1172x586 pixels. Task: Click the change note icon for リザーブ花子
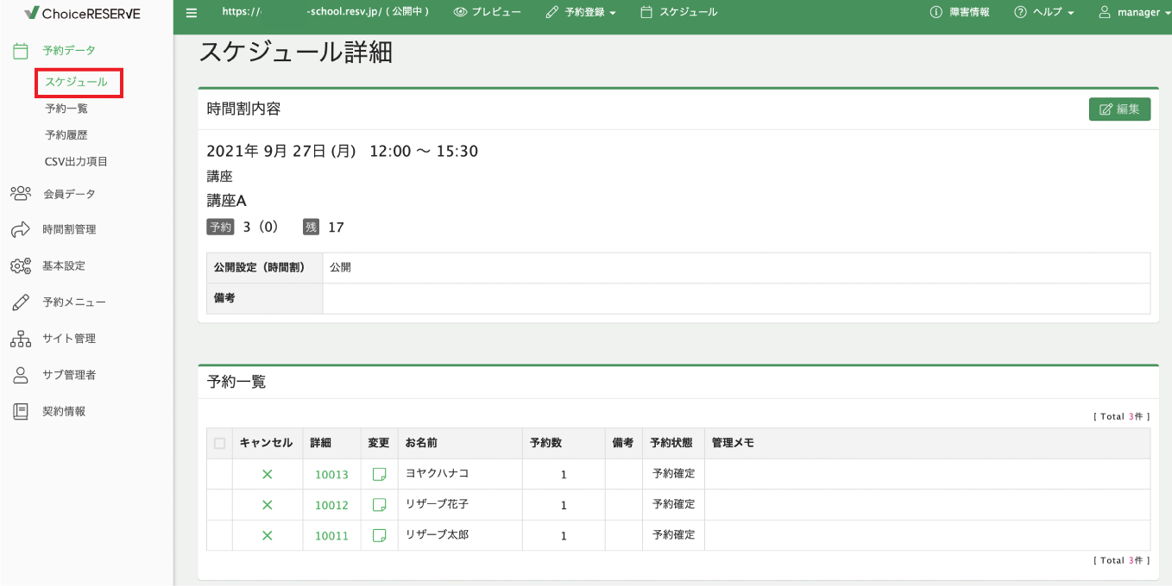click(379, 505)
